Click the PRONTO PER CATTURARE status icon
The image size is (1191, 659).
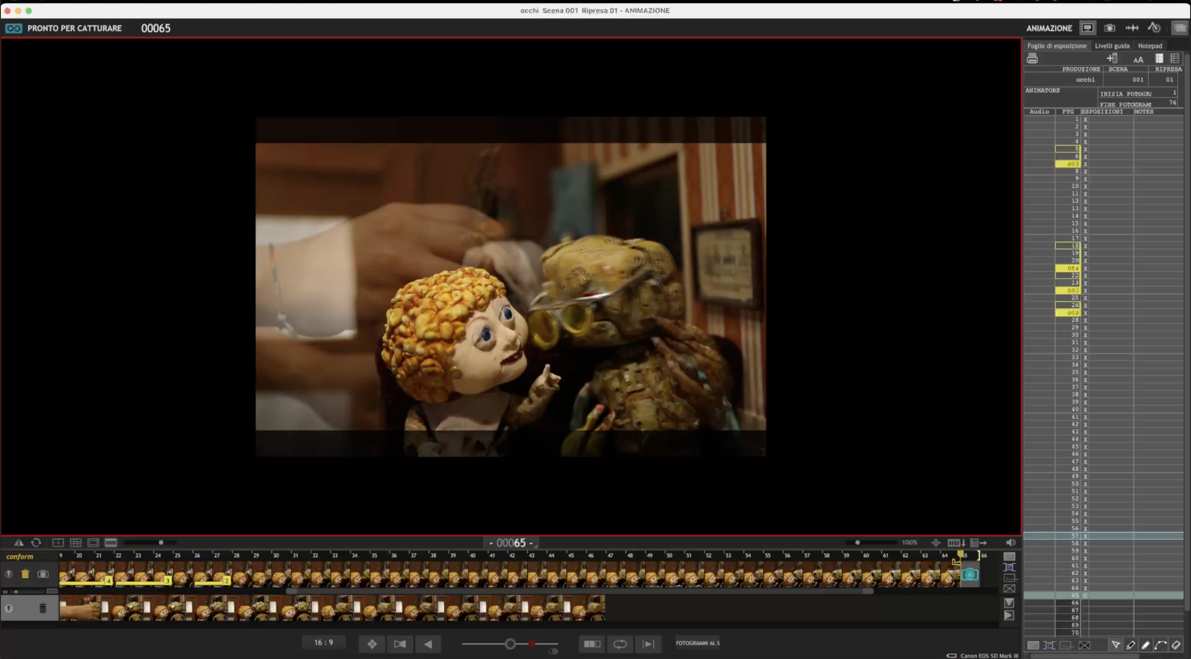(13, 28)
